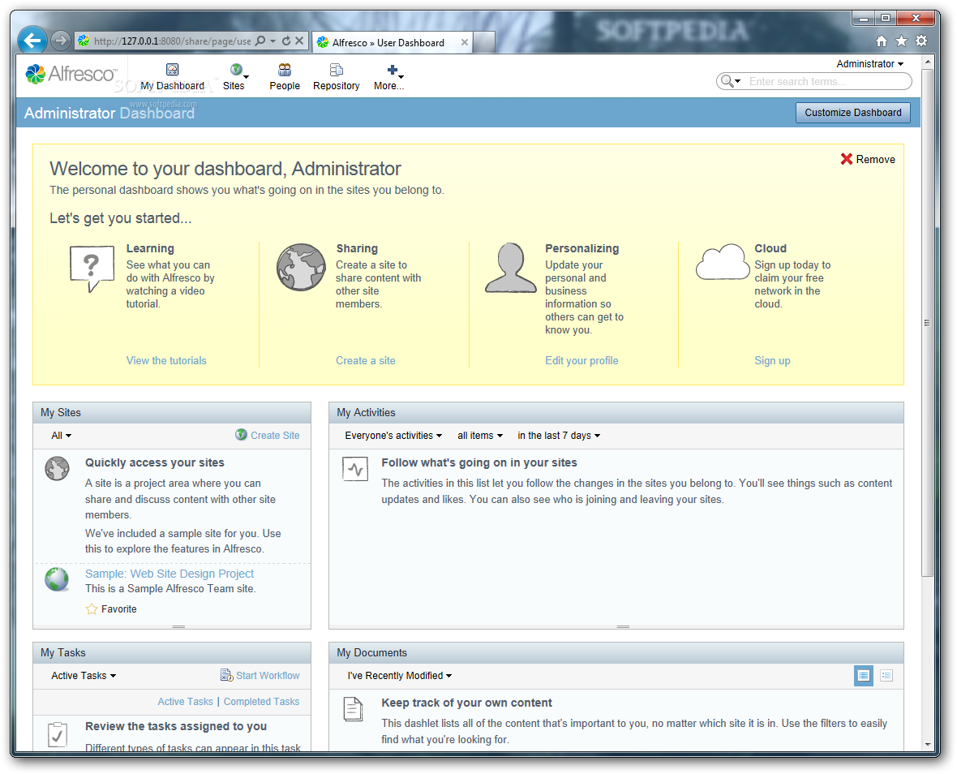
Task: Mark sample site as Favorite star
Action: point(92,609)
